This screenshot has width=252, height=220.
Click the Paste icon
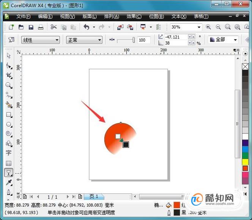tap(73, 27)
